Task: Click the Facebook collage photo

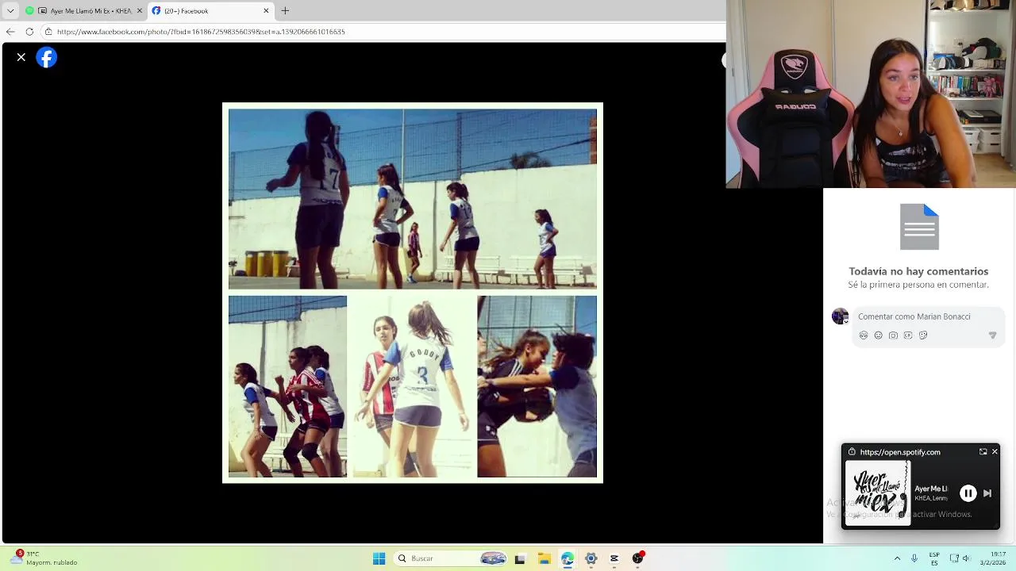Action: pos(413,293)
